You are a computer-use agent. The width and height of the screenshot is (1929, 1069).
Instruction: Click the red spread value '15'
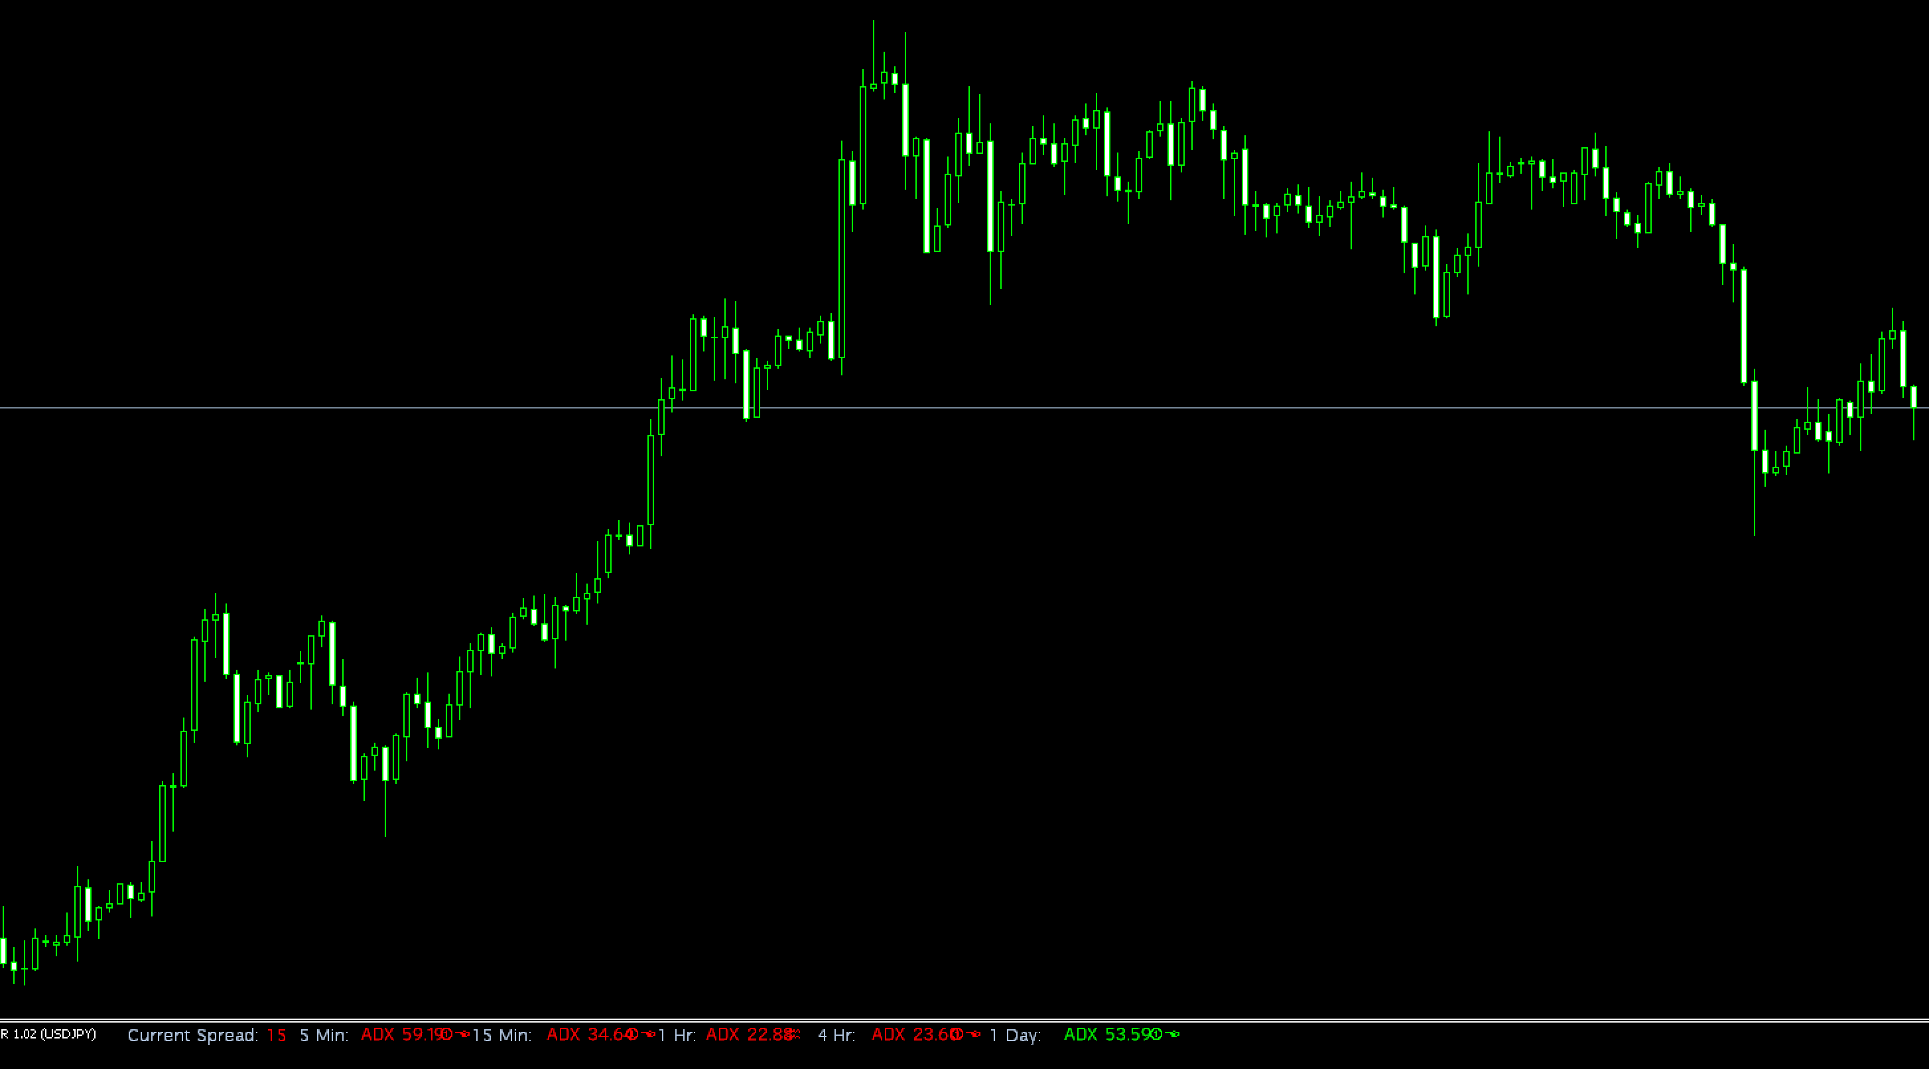pyautogui.click(x=277, y=1035)
